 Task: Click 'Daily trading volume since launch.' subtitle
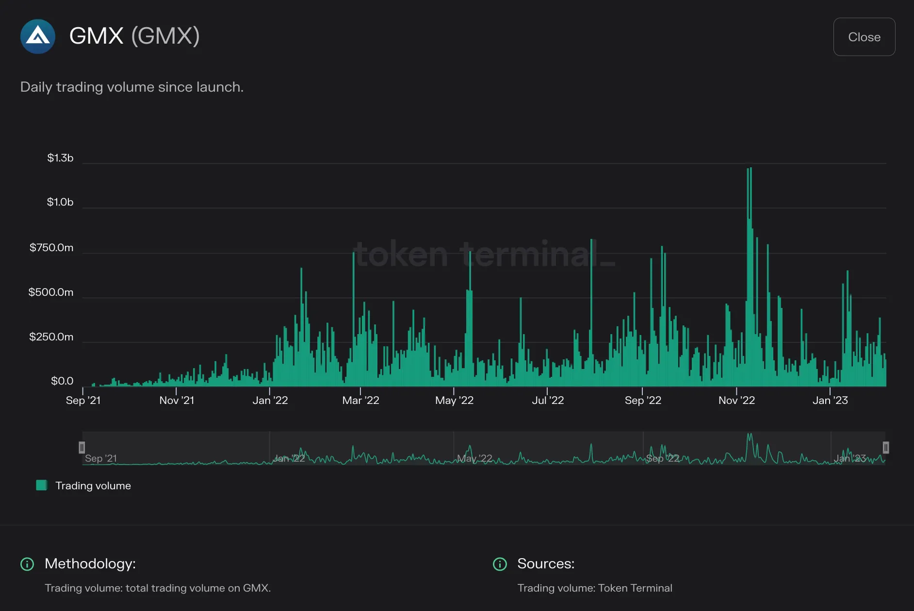[132, 87]
